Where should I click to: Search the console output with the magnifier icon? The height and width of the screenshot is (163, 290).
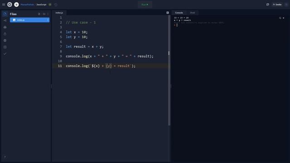point(280,18)
